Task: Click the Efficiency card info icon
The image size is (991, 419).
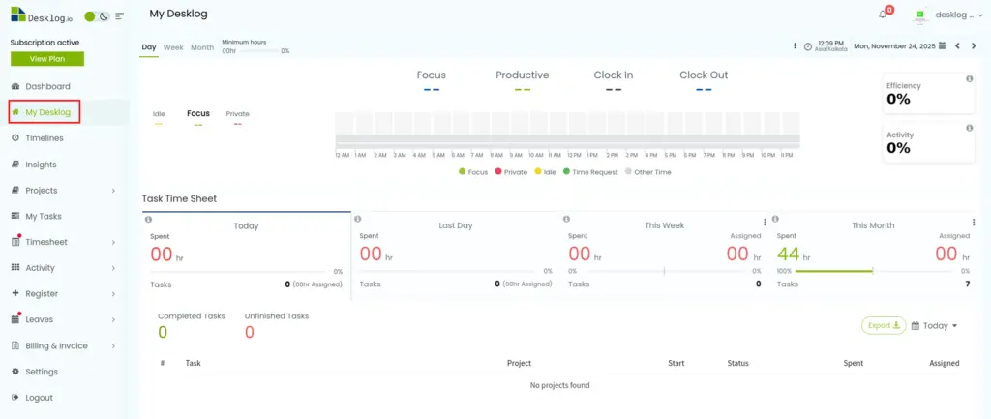Action: (969, 78)
